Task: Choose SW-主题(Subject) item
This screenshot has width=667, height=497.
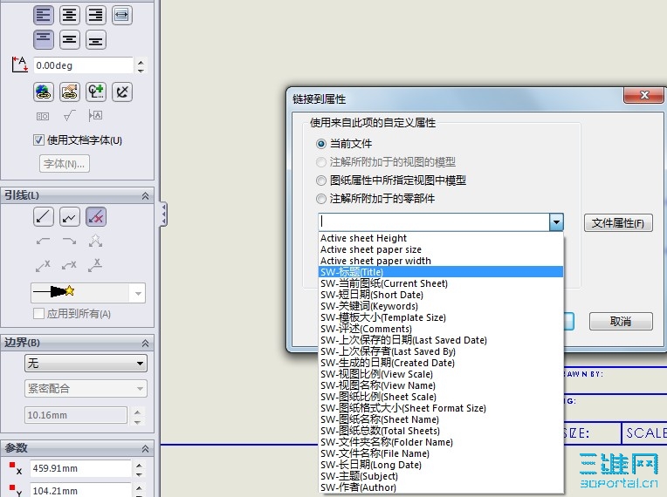Action: click(441, 476)
